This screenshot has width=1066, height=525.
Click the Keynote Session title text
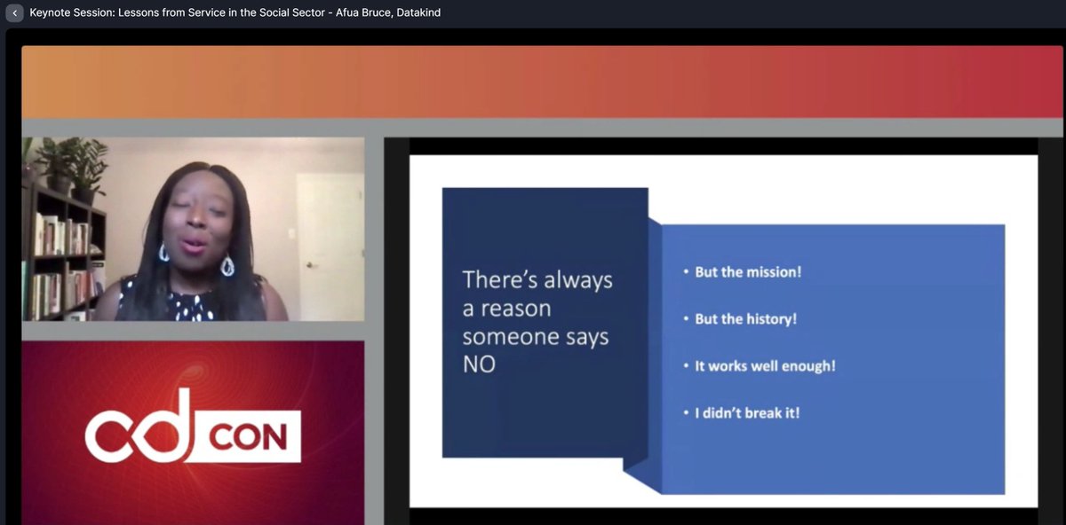(235, 13)
